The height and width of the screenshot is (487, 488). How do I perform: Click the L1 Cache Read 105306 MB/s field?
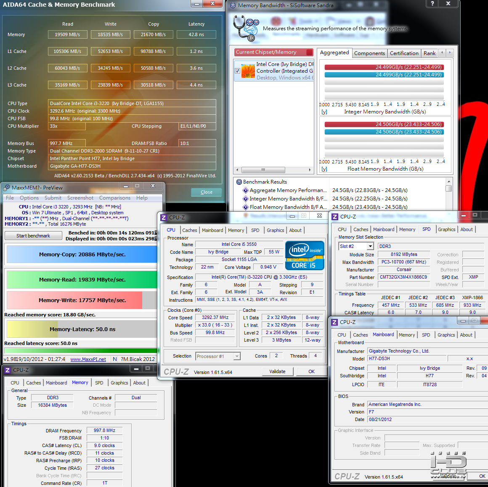point(68,51)
